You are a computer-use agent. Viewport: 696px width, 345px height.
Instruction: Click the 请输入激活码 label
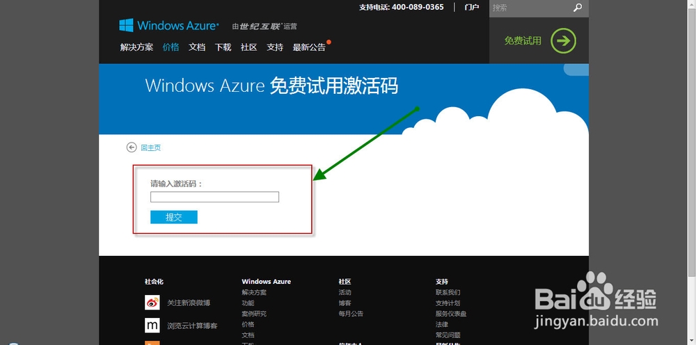[176, 184]
